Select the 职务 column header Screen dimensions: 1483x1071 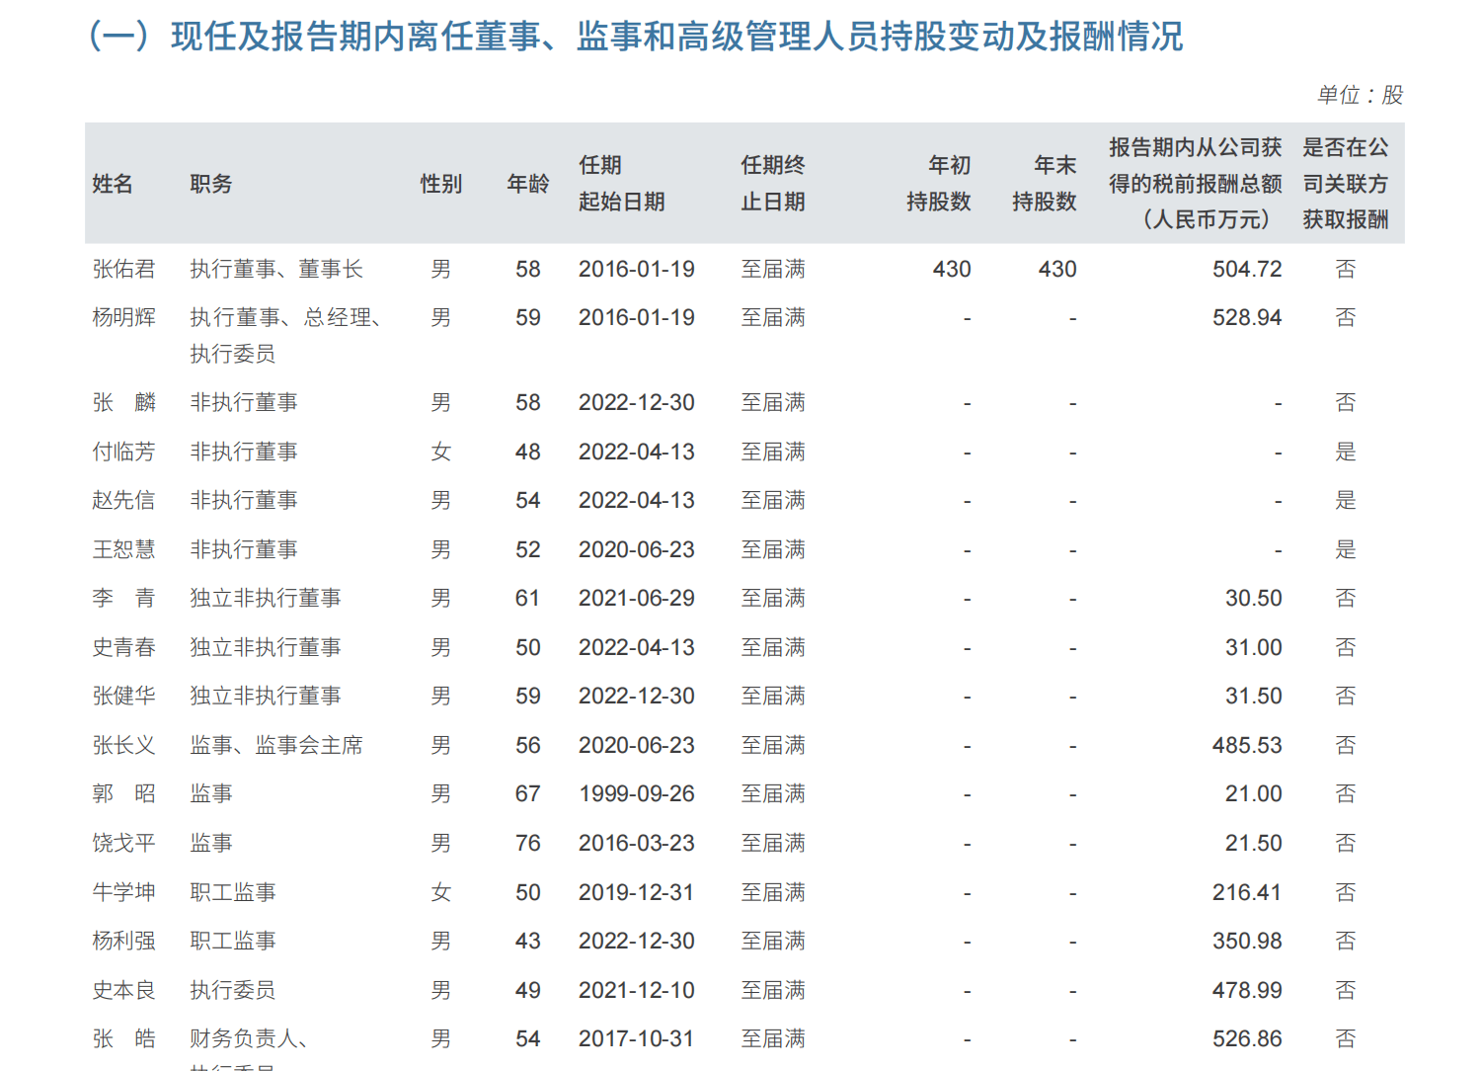click(x=211, y=184)
